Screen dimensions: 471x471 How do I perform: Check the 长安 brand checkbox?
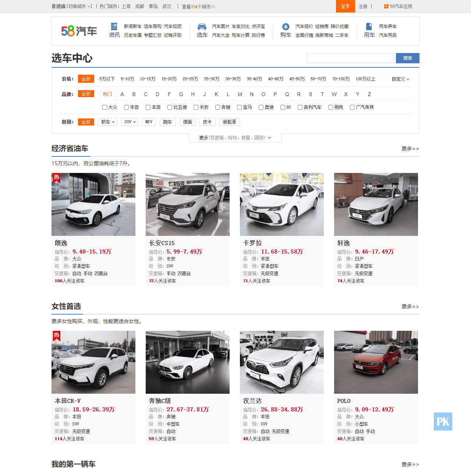[196, 107]
